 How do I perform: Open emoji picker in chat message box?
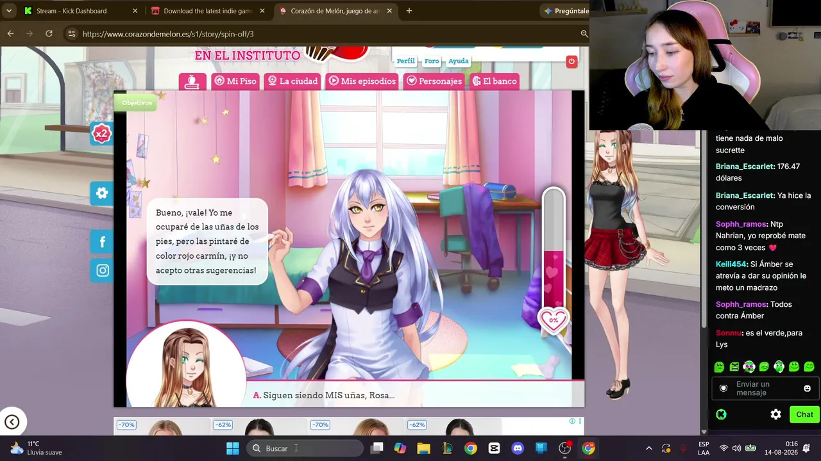pos(807,389)
